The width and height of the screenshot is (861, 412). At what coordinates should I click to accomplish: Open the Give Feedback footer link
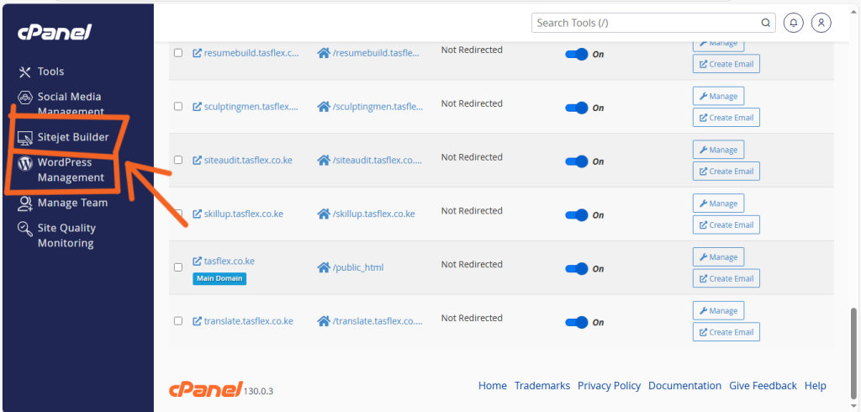point(763,386)
